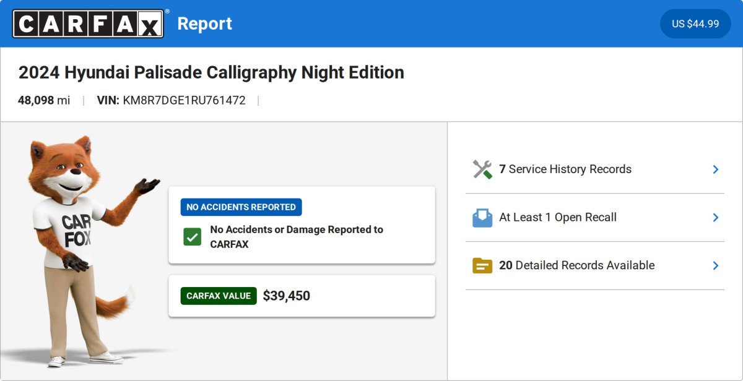Click the open recall download icon

coord(482,218)
